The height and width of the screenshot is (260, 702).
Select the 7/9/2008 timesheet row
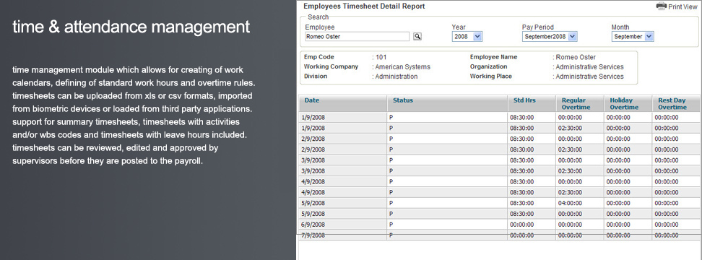pos(499,235)
